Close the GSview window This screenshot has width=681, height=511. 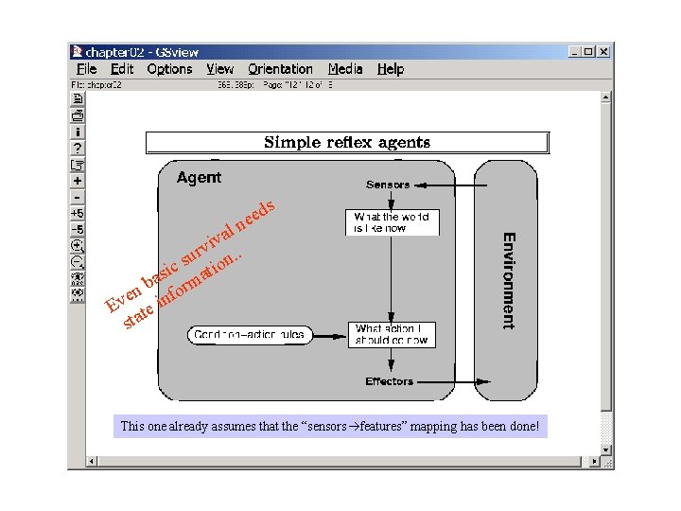(x=603, y=52)
